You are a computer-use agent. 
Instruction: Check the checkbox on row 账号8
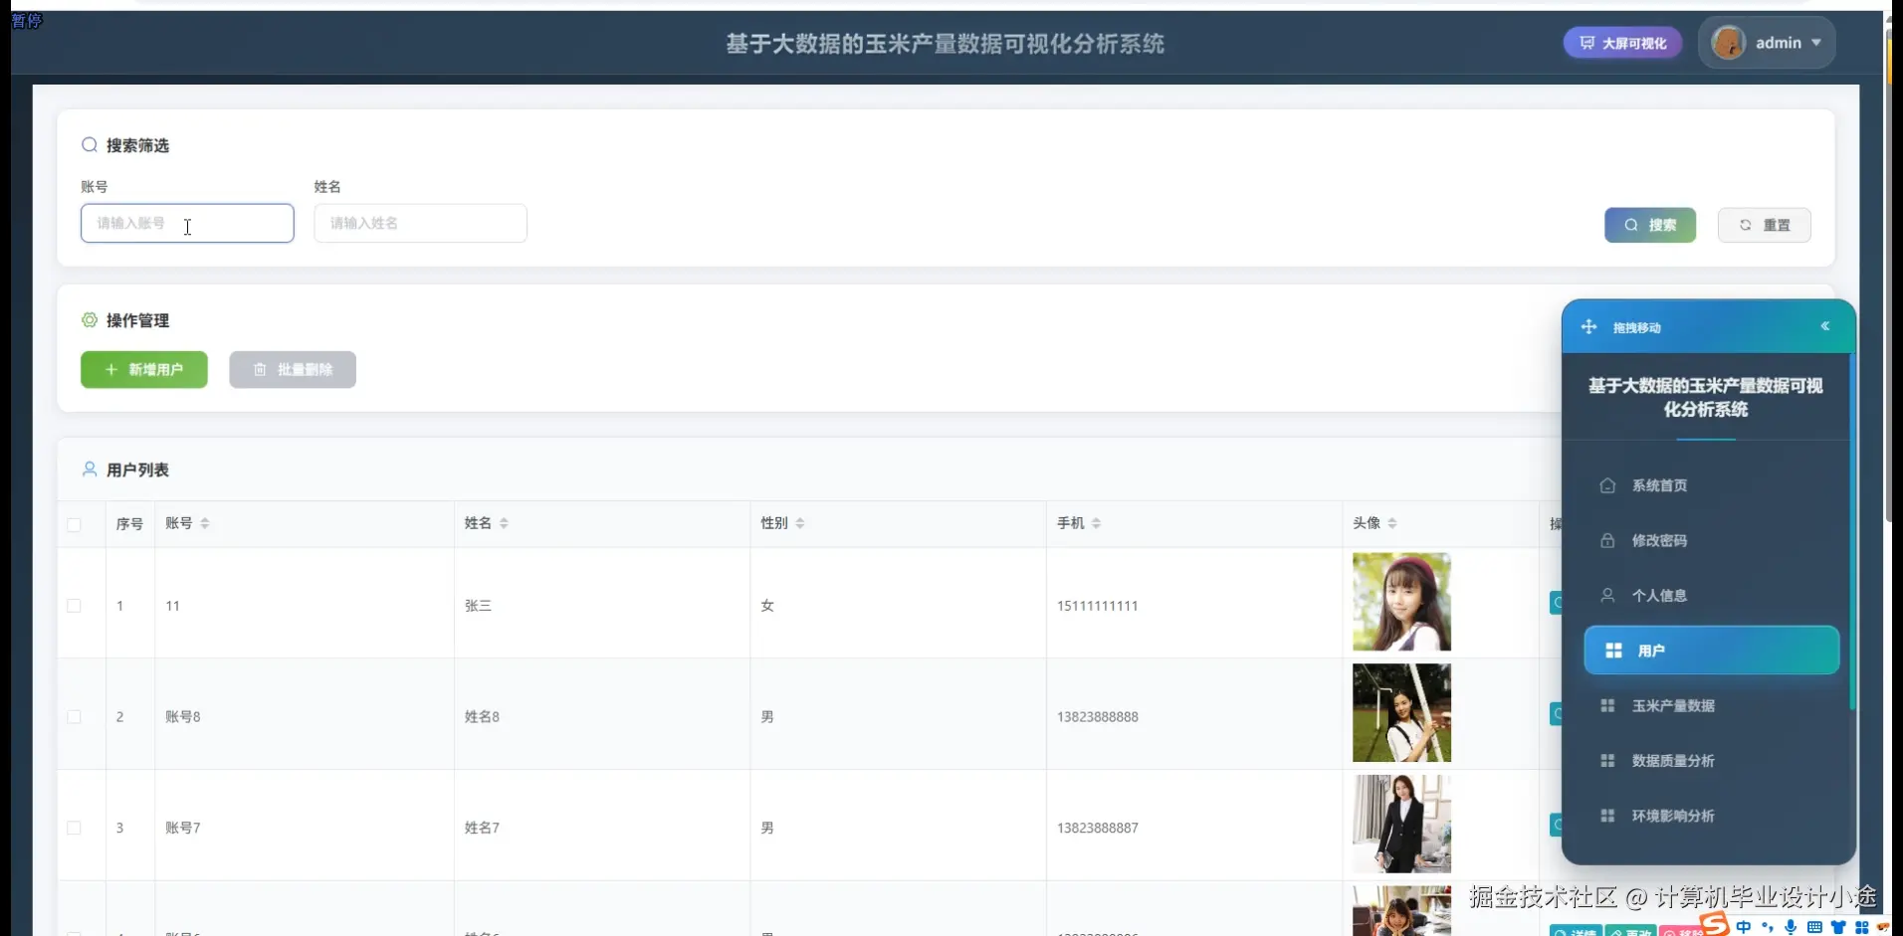75,716
